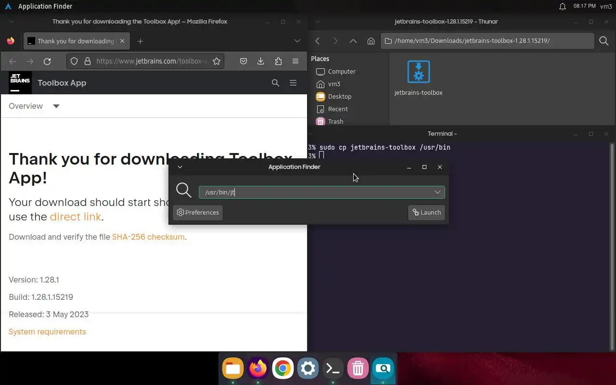Image resolution: width=616 pixels, height=385 pixels.
Task: Open Settings gear from the dock
Action: (308, 369)
